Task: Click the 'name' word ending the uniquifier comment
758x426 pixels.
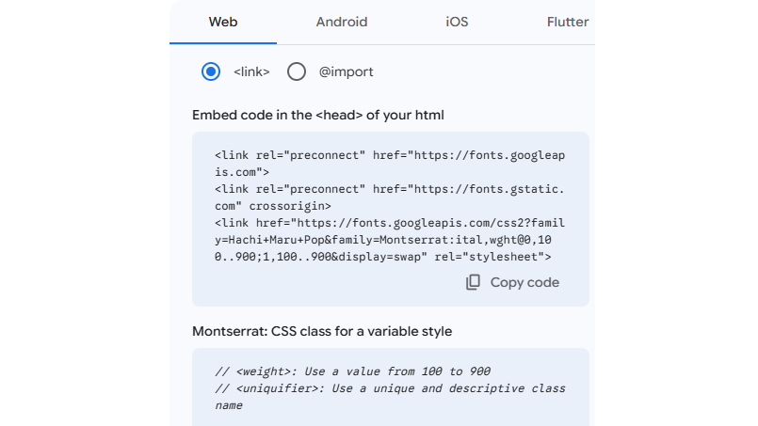Action: pyautogui.click(x=229, y=405)
